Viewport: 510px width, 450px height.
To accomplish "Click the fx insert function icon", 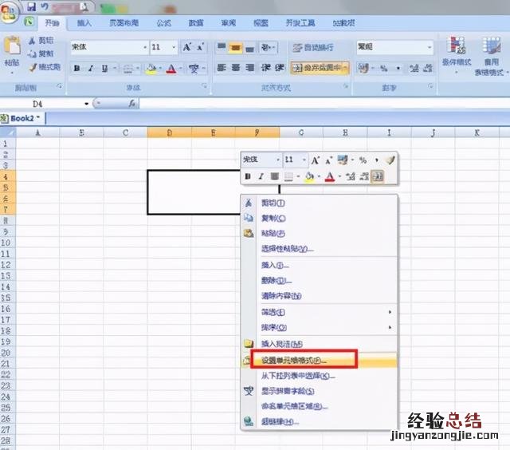I will (132, 104).
